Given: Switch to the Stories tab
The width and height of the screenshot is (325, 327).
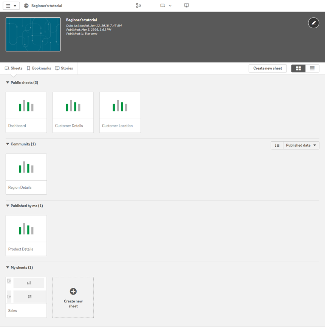Looking at the screenshot, I should coord(64,68).
